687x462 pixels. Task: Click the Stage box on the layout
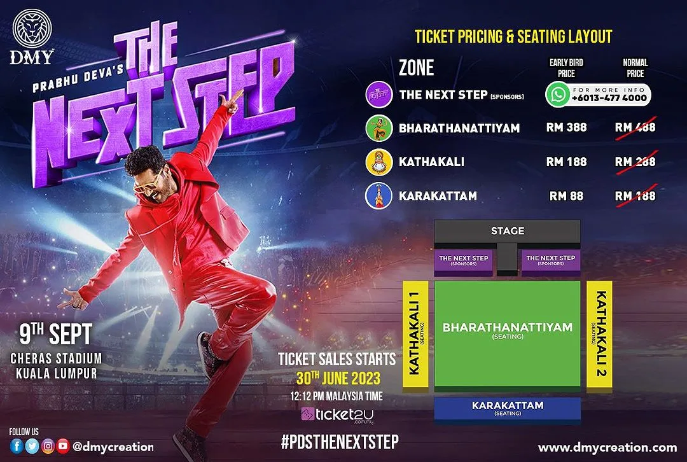508,231
